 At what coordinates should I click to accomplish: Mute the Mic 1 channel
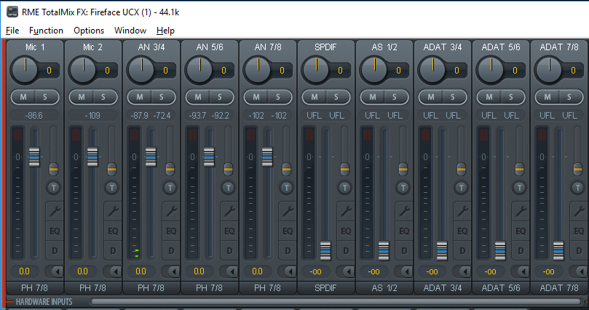(23, 97)
